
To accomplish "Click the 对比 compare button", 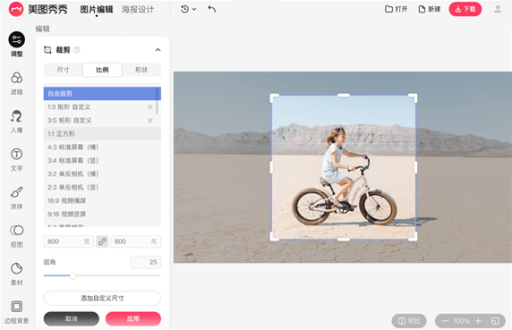I will tap(409, 321).
